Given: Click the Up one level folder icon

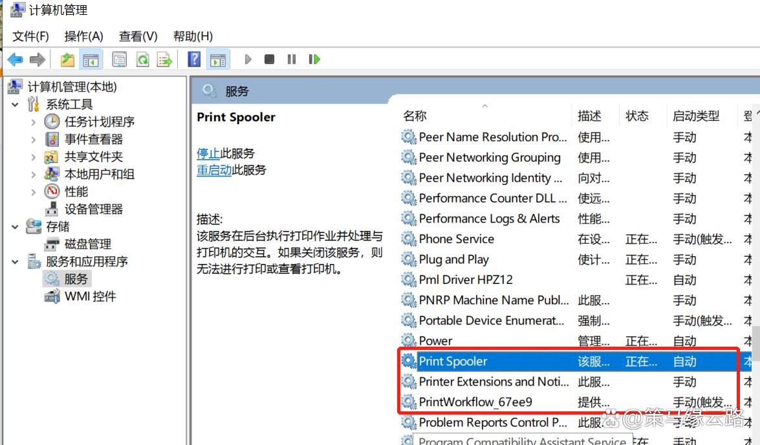Looking at the screenshot, I should [67, 60].
